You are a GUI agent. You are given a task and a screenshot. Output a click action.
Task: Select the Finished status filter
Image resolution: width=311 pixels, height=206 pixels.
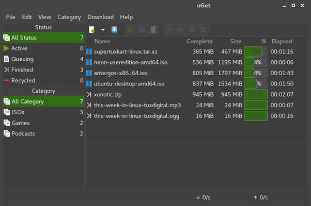22,70
